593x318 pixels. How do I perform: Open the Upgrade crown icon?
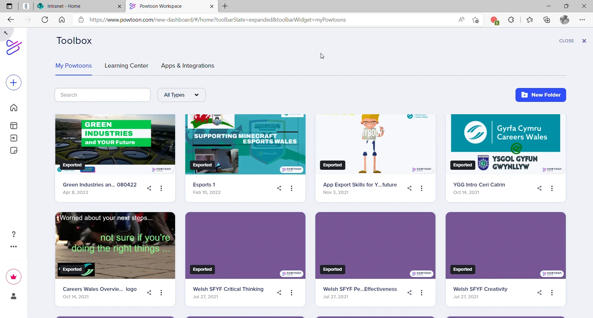point(13,276)
